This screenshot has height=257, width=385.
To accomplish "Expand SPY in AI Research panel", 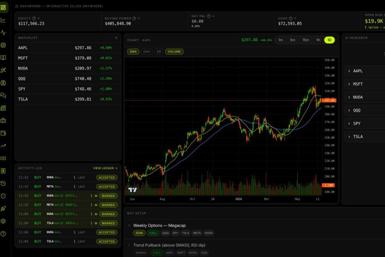I will tap(365, 124).
